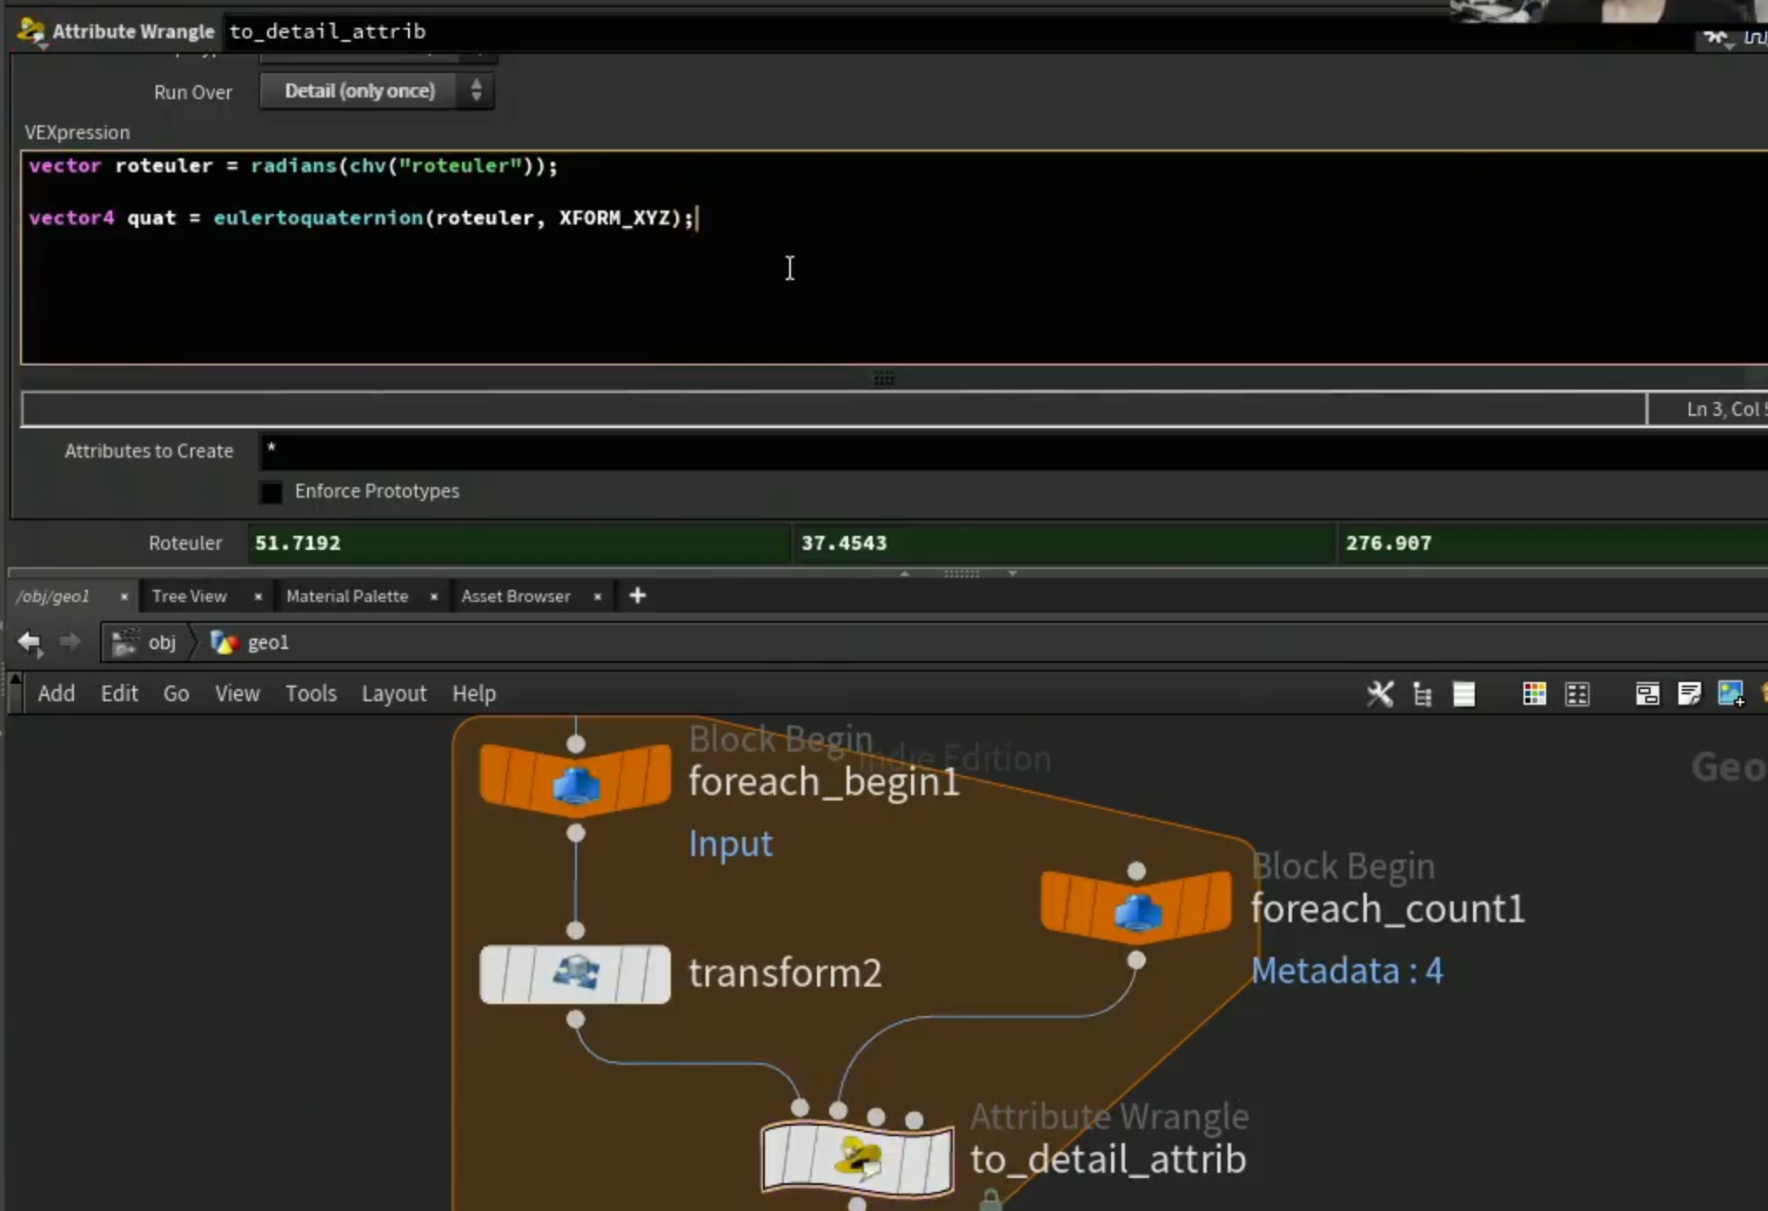Select the to_detail_attrib wrangle node
1768x1211 pixels.
tap(857, 1159)
